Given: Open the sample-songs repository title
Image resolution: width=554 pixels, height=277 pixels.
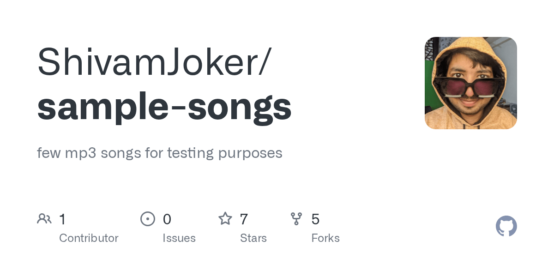Looking at the screenshot, I should pos(164,107).
